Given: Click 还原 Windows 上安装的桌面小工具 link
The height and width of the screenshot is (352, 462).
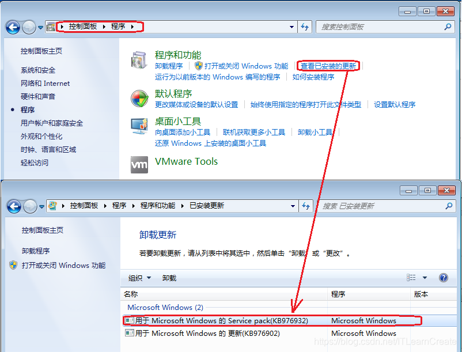Looking at the screenshot, I should pos(211,143).
